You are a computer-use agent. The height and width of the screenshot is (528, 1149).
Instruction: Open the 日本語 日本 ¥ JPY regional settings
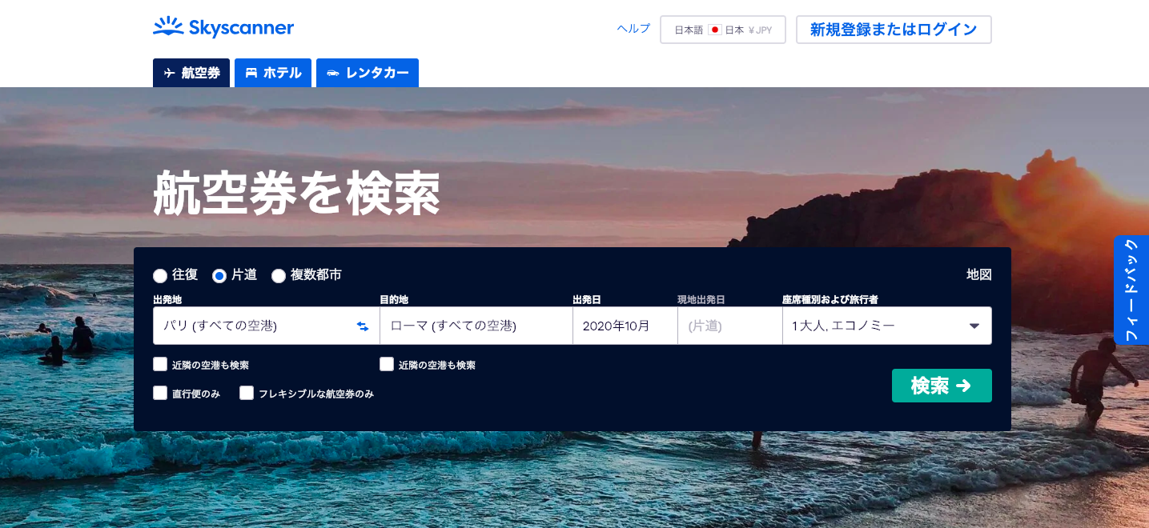[722, 30]
